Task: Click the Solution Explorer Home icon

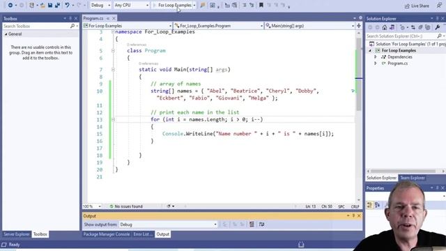Action: tap(385, 28)
